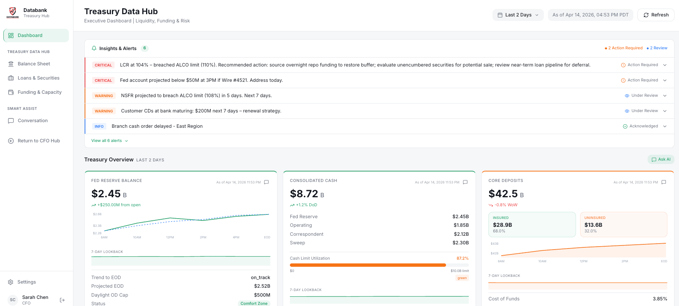Click the Return to CFO Hub arrow icon

[x=11, y=141]
